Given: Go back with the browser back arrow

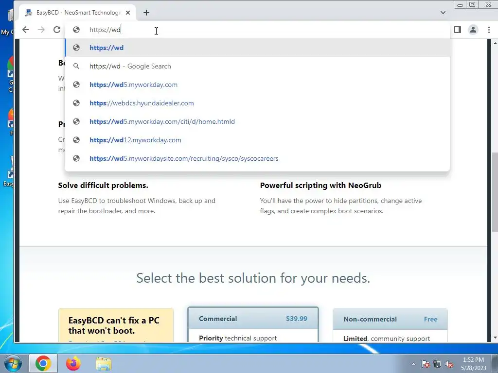Looking at the screenshot, I should coord(26,30).
